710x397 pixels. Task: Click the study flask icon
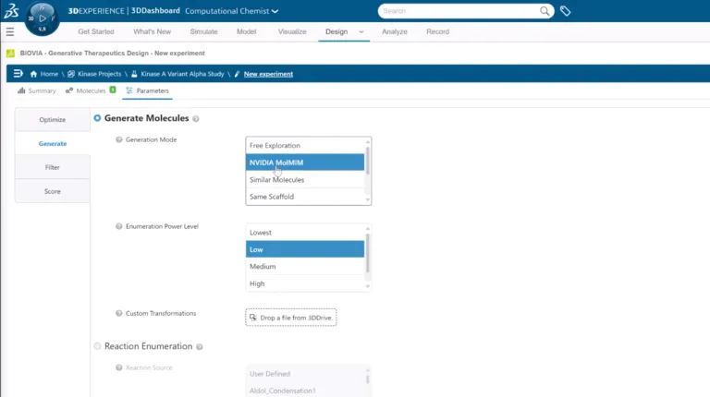tap(134, 74)
